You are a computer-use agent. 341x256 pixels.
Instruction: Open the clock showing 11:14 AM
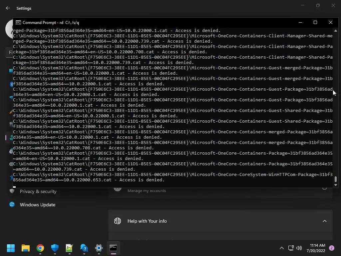coord(317,245)
